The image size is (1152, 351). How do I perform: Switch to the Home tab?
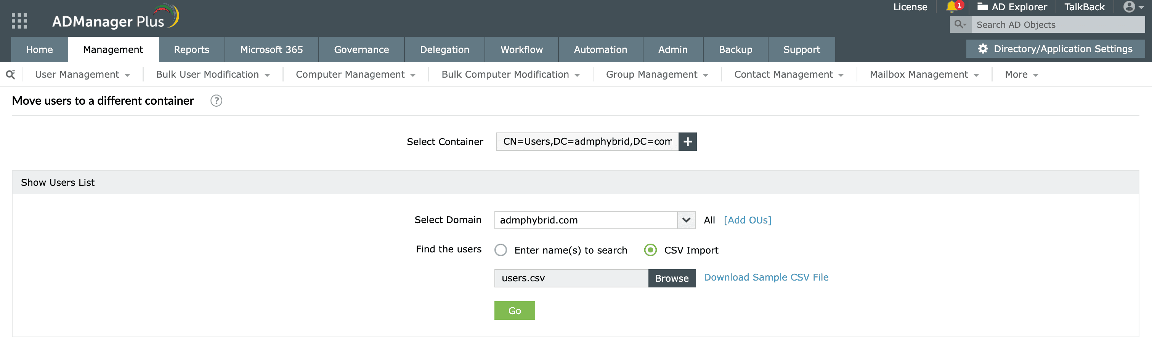pyautogui.click(x=39, y=49)
